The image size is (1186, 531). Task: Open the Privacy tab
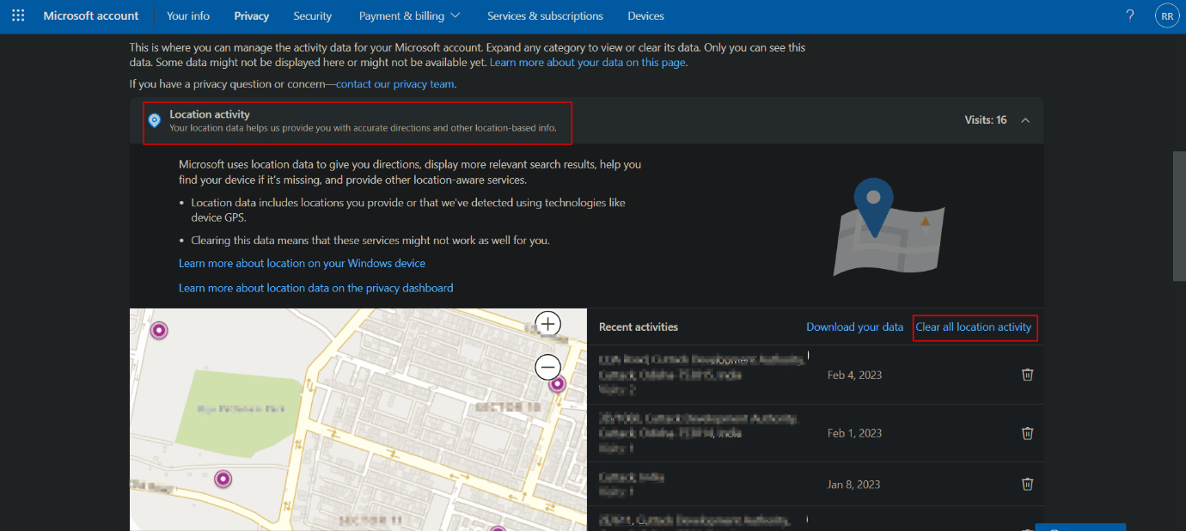251,15
